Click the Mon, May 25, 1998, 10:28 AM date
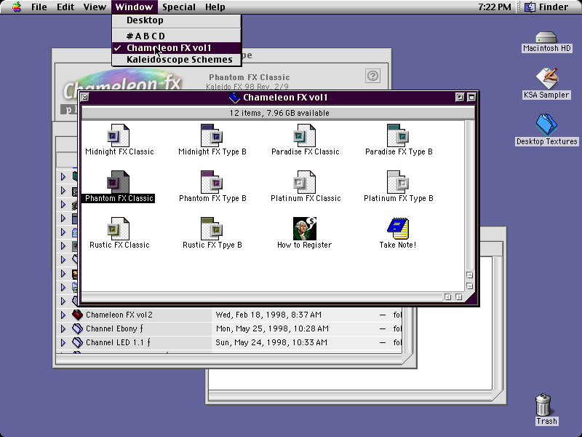The height and width of the screenshot is (437, 582). point(272,328)
